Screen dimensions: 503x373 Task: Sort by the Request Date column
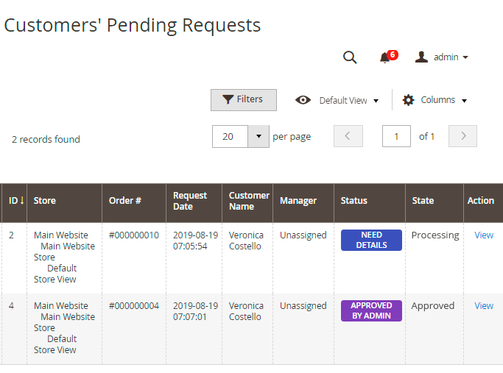pos(190,201)
